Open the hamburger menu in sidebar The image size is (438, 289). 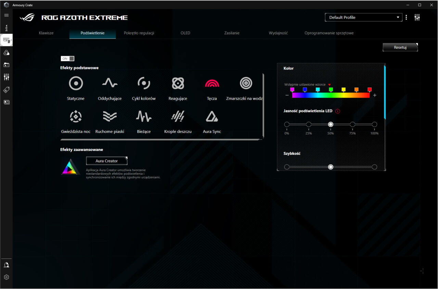click(x=6, y=15)
